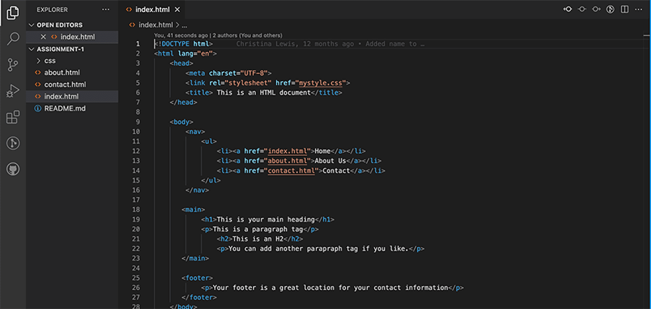Open Explorer more actions menu
This screenshot has width=651, height=309.
[x=106, y=9]
